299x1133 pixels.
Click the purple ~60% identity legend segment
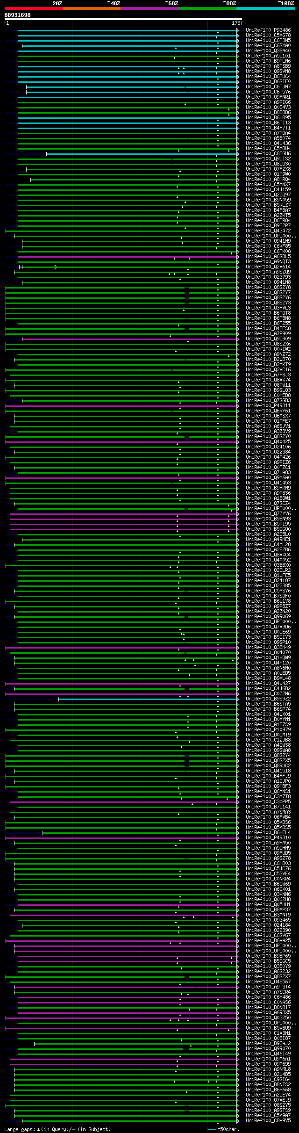(x=149, y=8)
